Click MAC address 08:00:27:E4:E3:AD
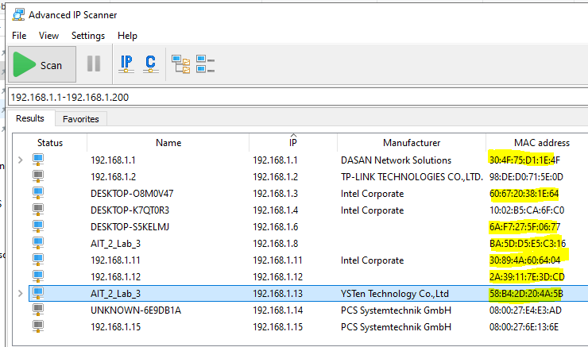Screen dimensions: 588x347 pos(525,310)
